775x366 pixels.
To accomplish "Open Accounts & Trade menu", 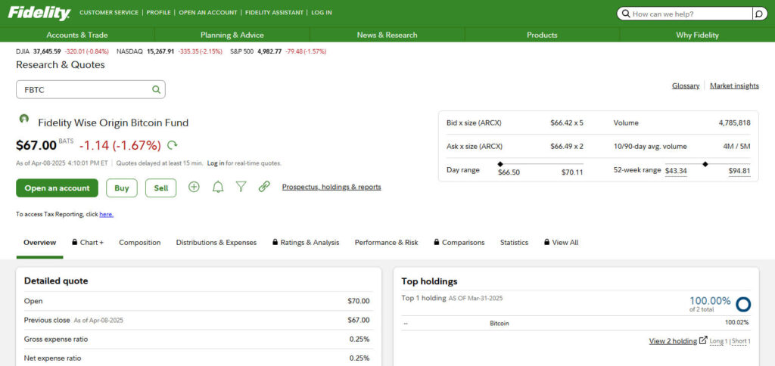I will 77,35.
